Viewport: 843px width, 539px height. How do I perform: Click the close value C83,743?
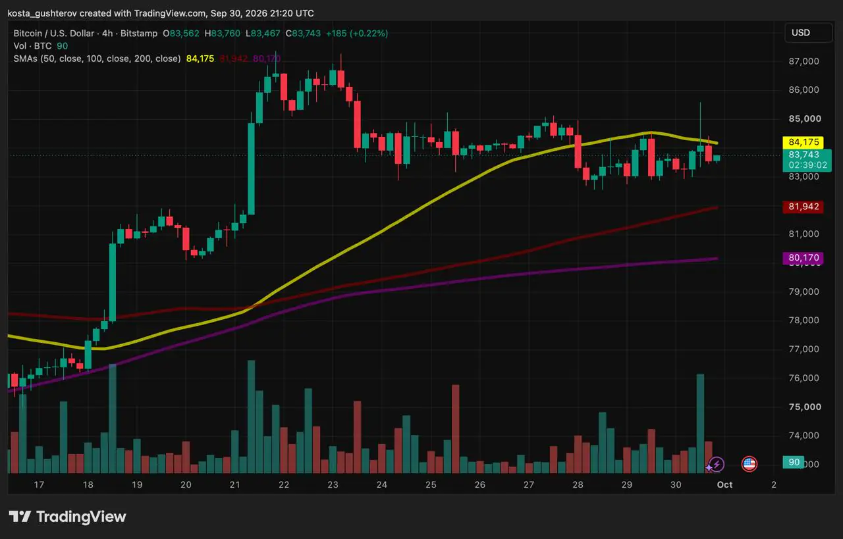pyautogui.click(x=302, y=33)
